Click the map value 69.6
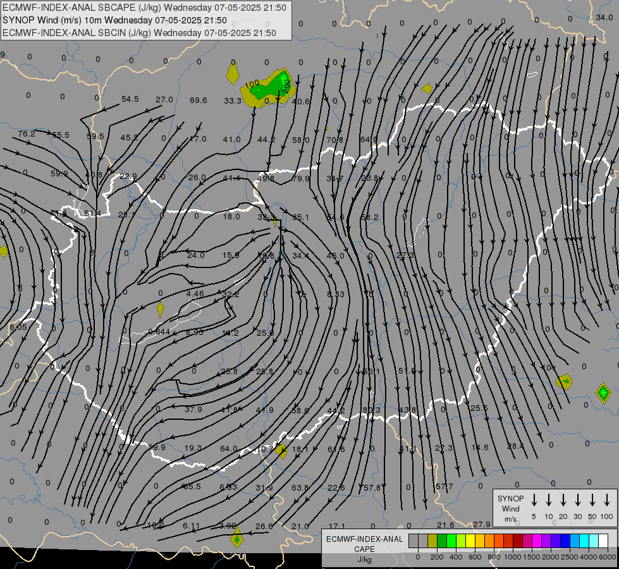The image size is (619, 569). (x=198, y=100)
